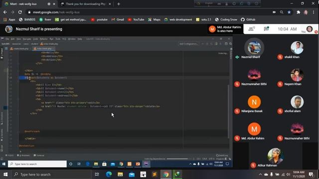319x179 pixels.
Task: Click the zoom magnifier in address bar
Action: (282, 12)
